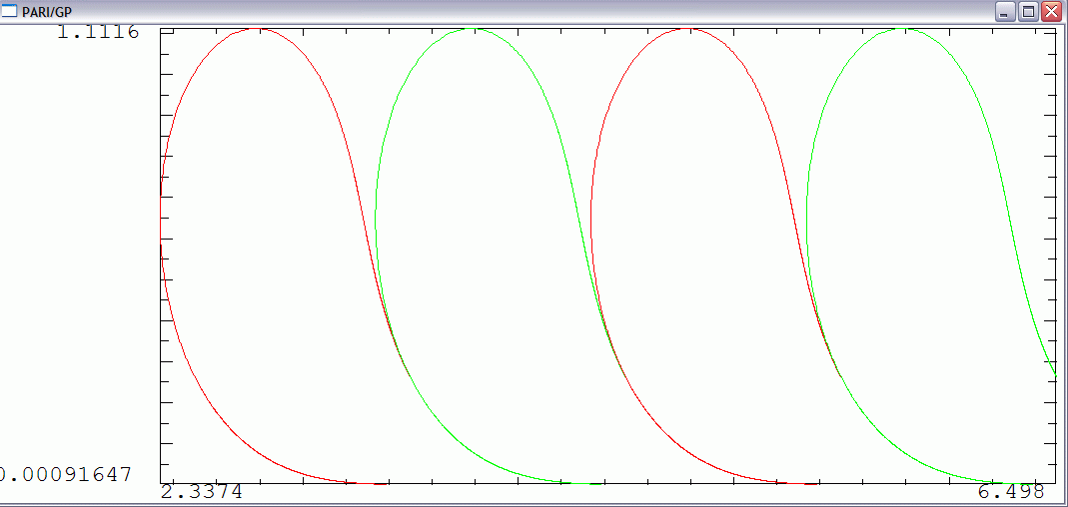Click the peak of the first red curve

tap(258, 29)
